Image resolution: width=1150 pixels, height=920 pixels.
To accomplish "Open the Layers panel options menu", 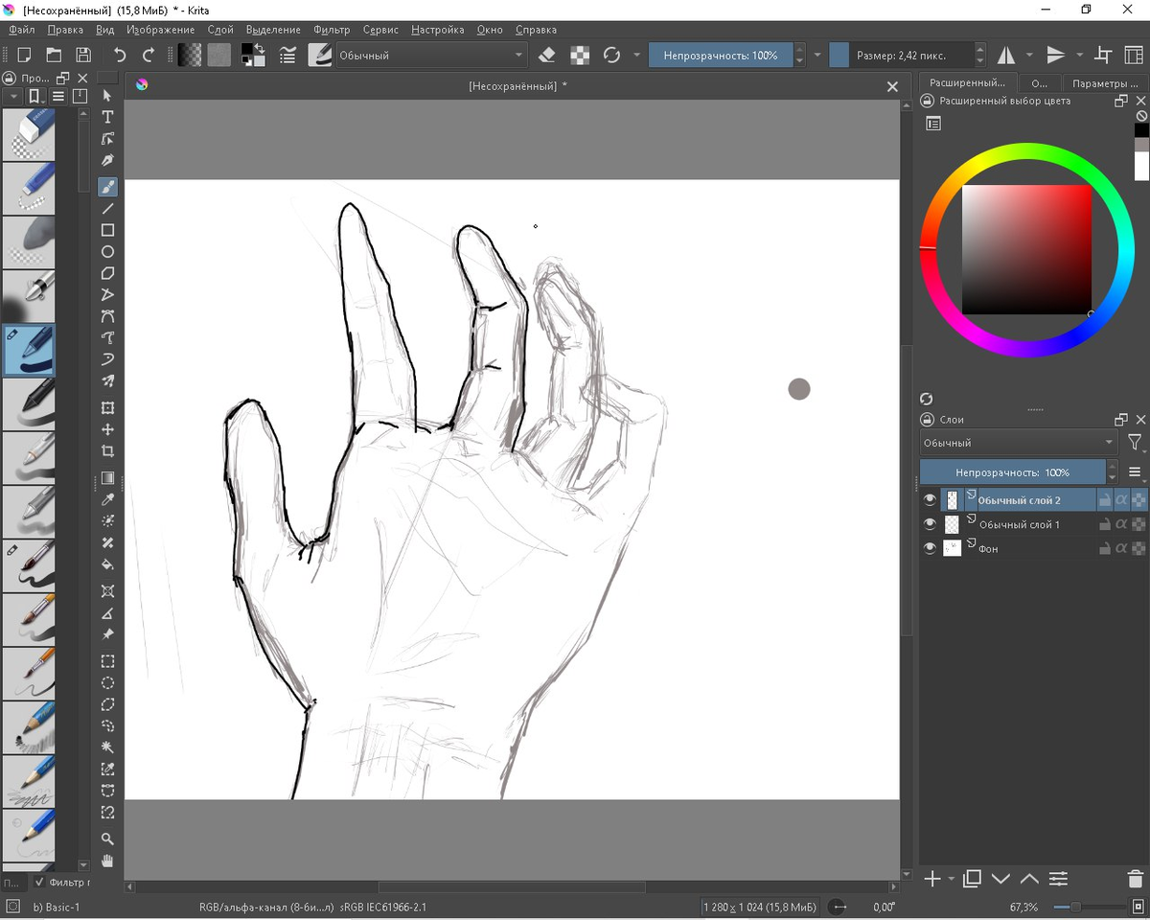I will (1136, 472).
